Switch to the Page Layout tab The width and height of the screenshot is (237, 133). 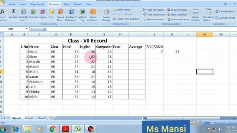[37, 4]
